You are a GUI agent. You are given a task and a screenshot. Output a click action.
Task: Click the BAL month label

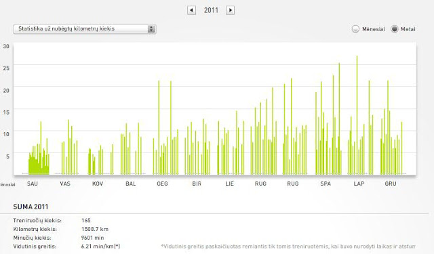[130, 184]
